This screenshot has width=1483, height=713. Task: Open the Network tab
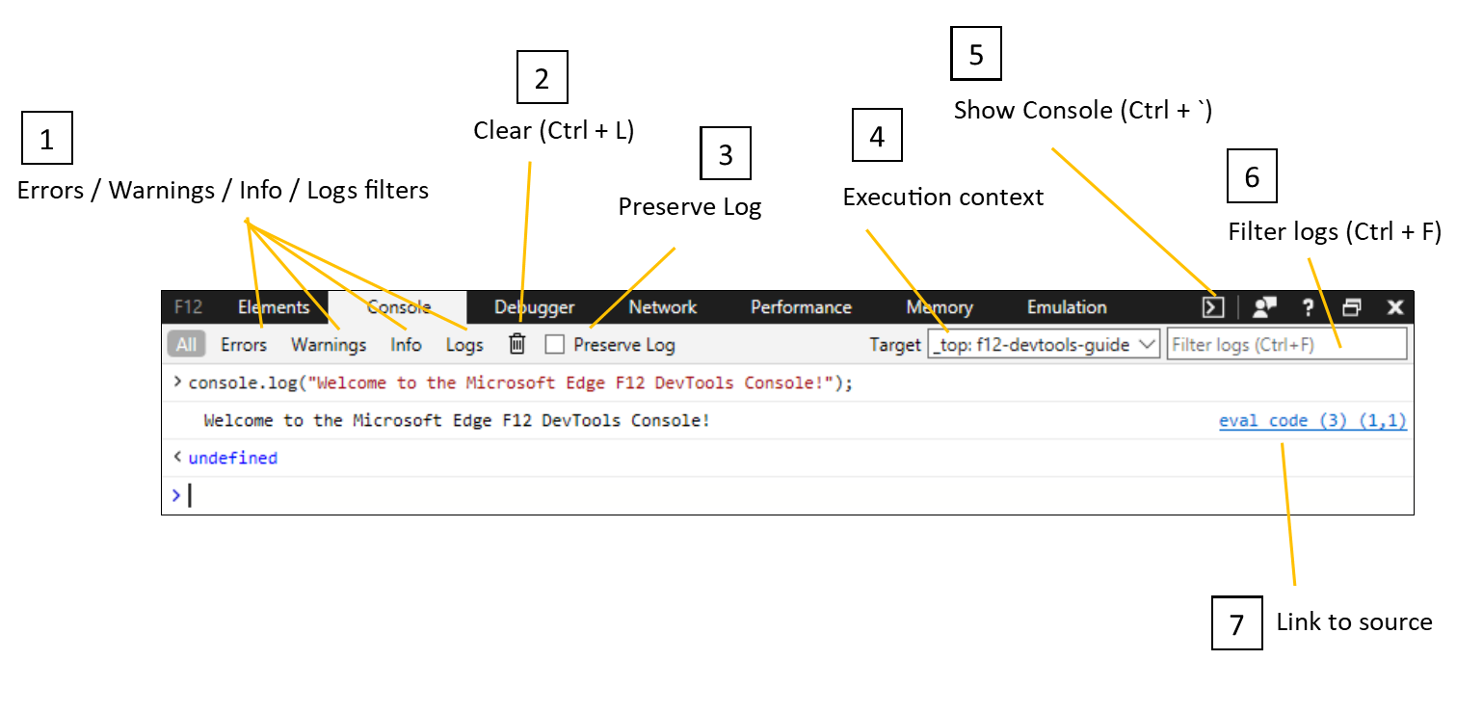coord(662,306)
